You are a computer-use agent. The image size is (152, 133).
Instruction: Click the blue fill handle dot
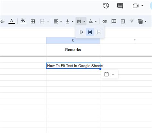pyautogui.click(x=100, y=69)
